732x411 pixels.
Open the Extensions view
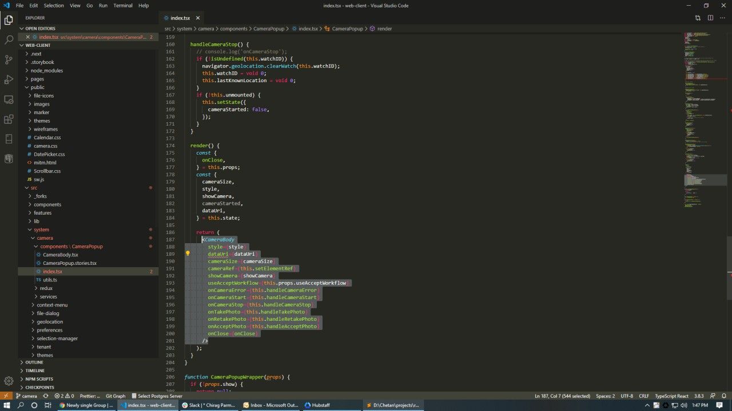(9, 119)
